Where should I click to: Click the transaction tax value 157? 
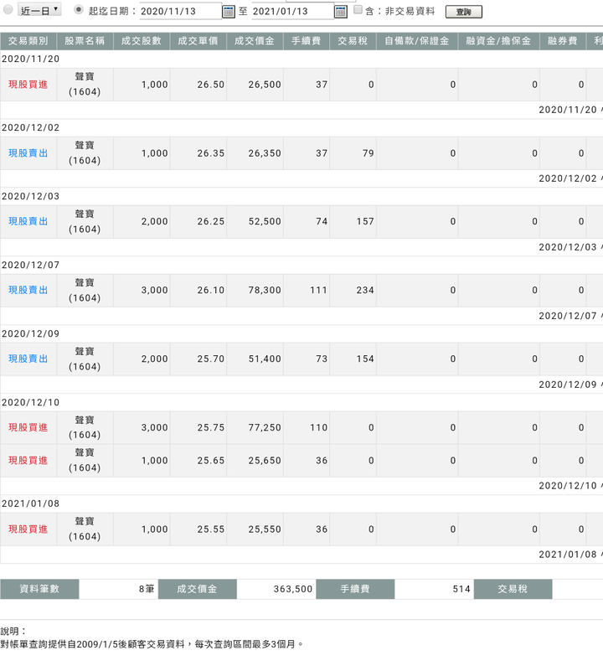pos(365,222)
